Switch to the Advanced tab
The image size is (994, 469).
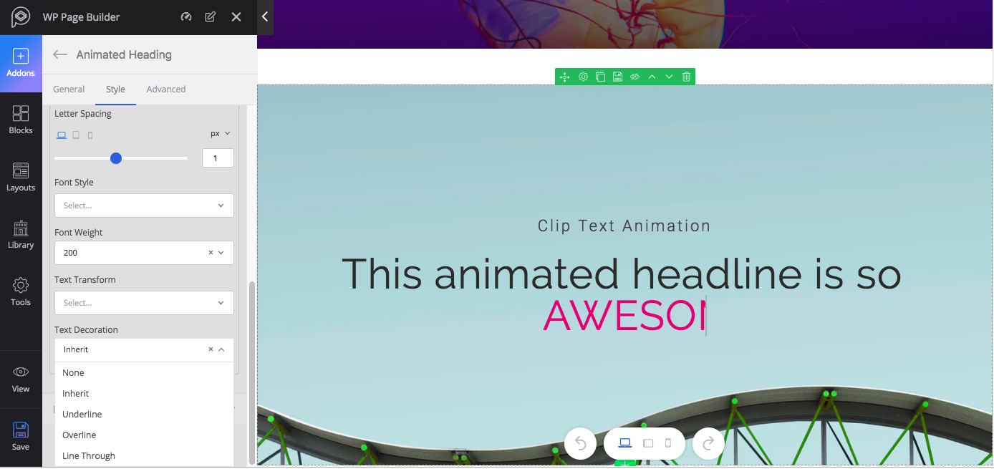point(165,89)
